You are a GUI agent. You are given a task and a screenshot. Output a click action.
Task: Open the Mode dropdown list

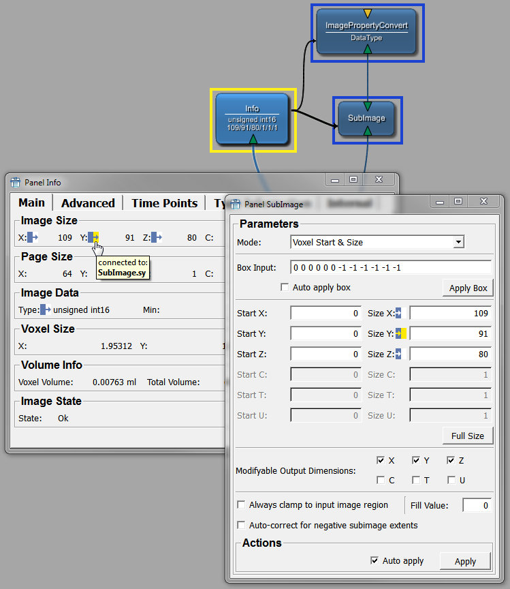458,242
